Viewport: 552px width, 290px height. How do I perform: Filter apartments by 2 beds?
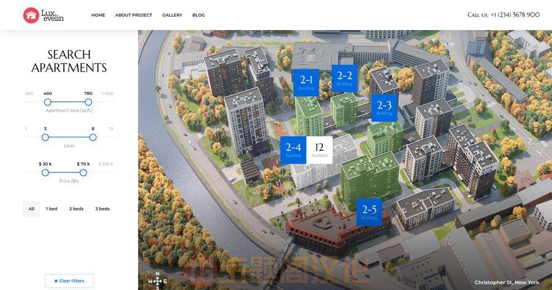point(77,208)
